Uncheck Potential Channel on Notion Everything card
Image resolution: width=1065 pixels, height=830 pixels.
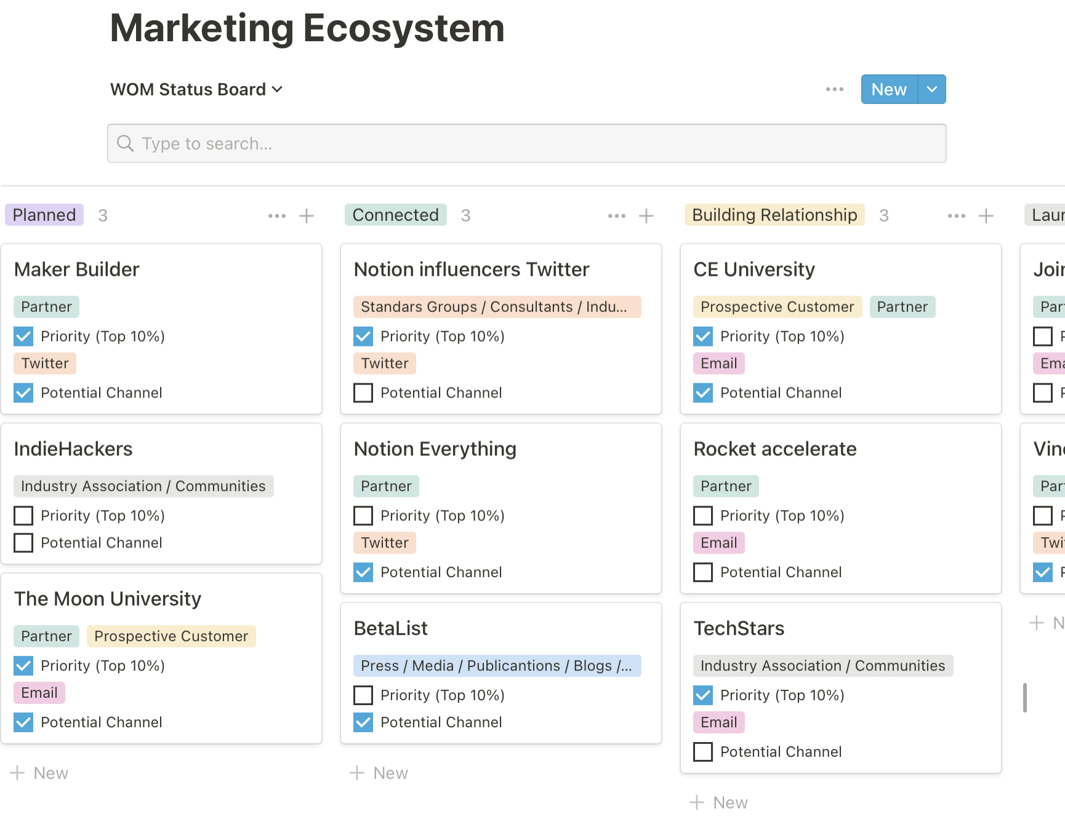[363, 572]
